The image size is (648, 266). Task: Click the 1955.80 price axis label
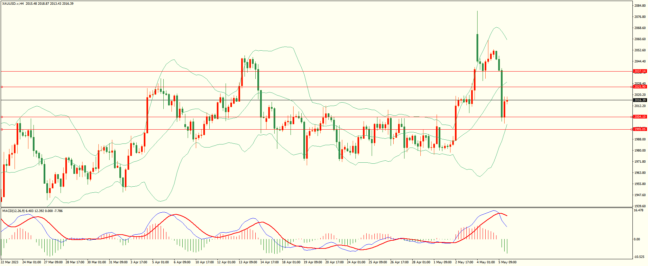tap(640, 184)
